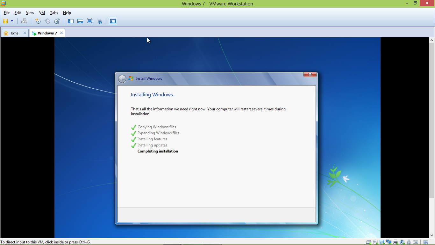The image size is (435, 245).
Task: Click the Install Windows title icon
Action: click(131, 78)
